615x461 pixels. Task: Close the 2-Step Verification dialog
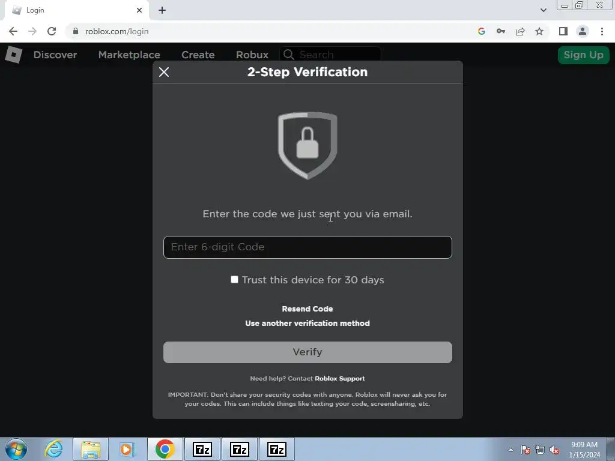164,72
